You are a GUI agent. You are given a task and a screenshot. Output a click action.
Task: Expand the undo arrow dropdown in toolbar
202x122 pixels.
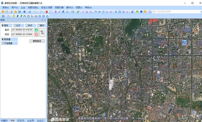[x=38, y=12]
